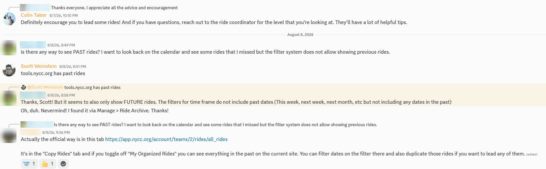Screen dimensions: 546x169
Task: Click blurred avatar of 8:49 PM message
Action: point(9,48)
